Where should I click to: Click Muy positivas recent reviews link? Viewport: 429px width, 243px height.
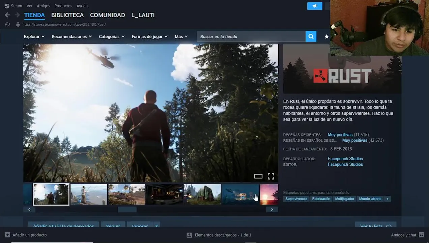pos(340,135)
